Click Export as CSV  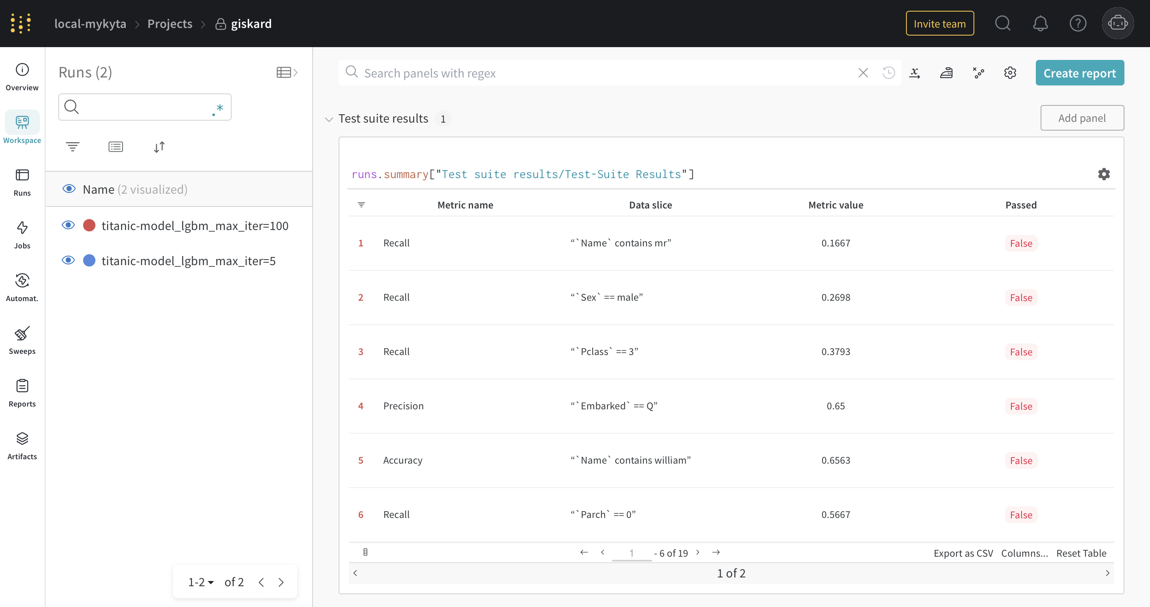pyautogui.click(x=964, y=553)
